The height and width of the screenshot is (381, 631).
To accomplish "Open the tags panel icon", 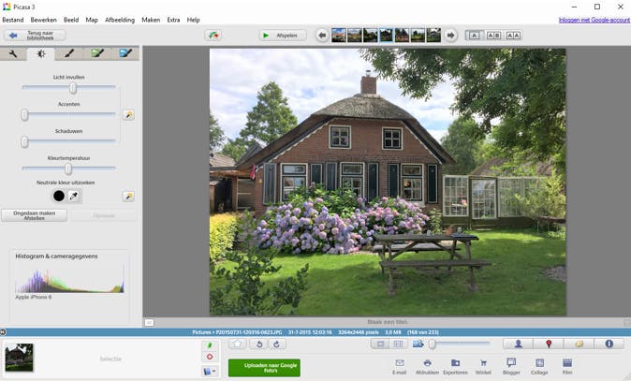I will (580, 344).
